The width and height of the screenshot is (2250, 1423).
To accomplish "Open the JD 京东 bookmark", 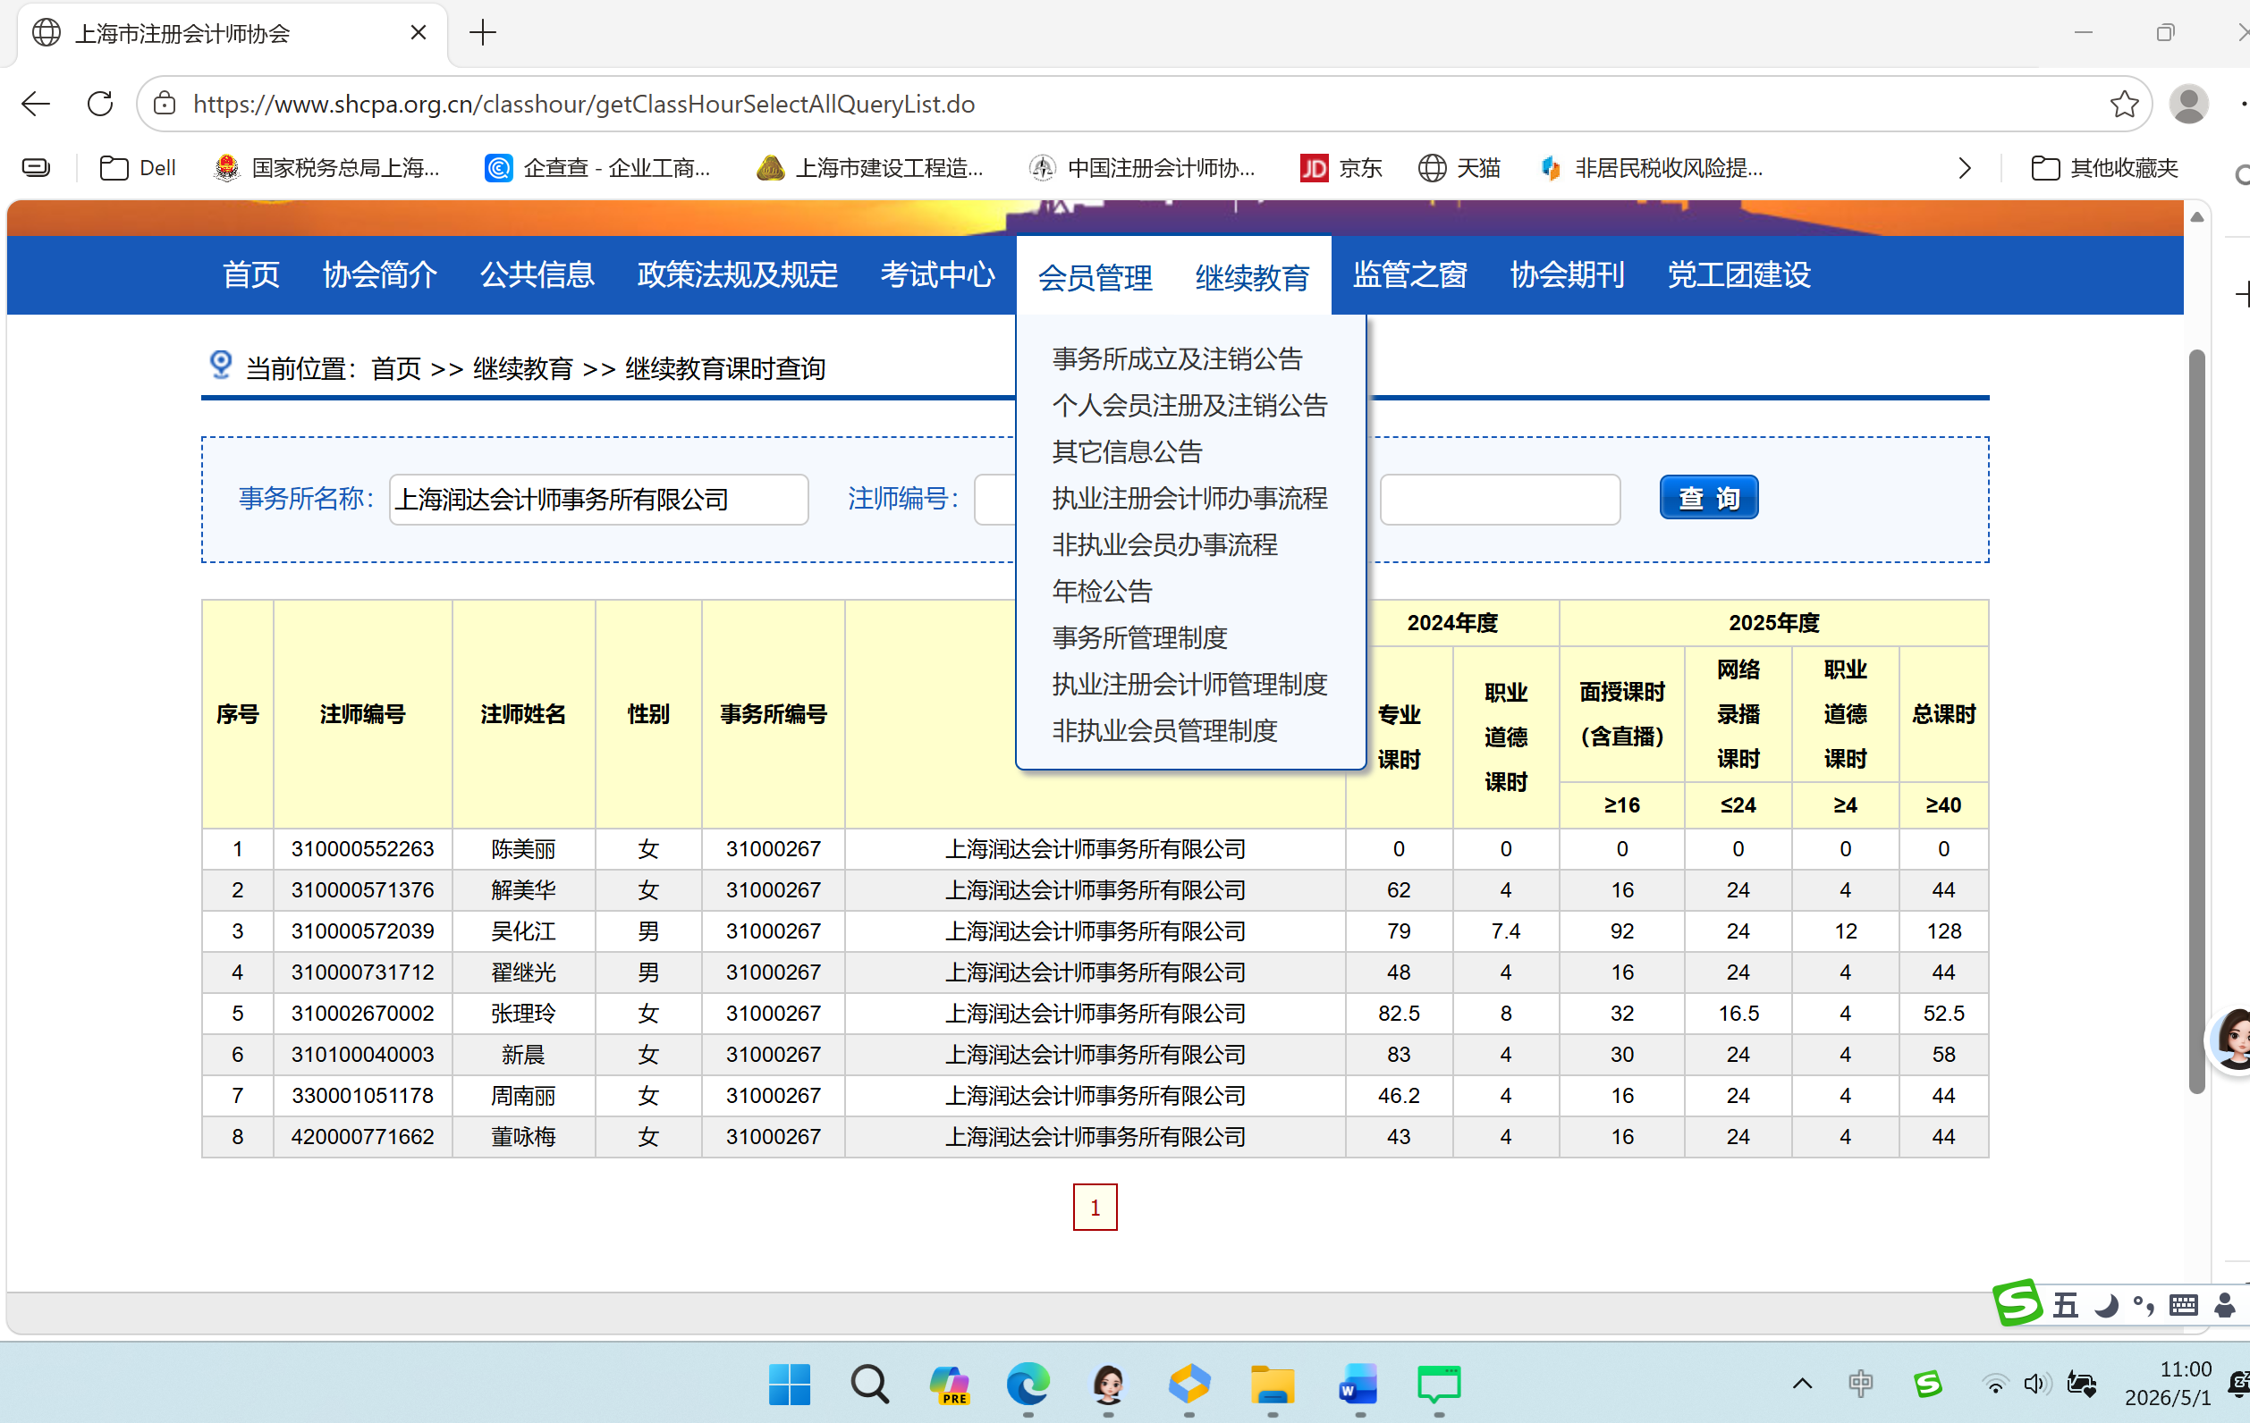I will [1340, 168].
